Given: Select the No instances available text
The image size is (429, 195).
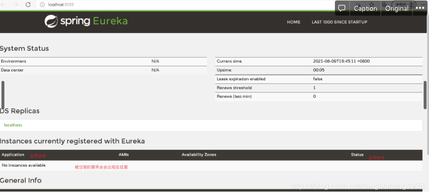Looking at the screenshot, I should click(x=23, y=165).
